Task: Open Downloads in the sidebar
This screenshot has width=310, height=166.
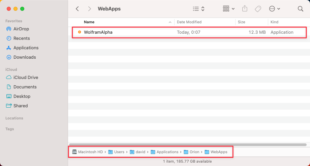Action: 21,57
